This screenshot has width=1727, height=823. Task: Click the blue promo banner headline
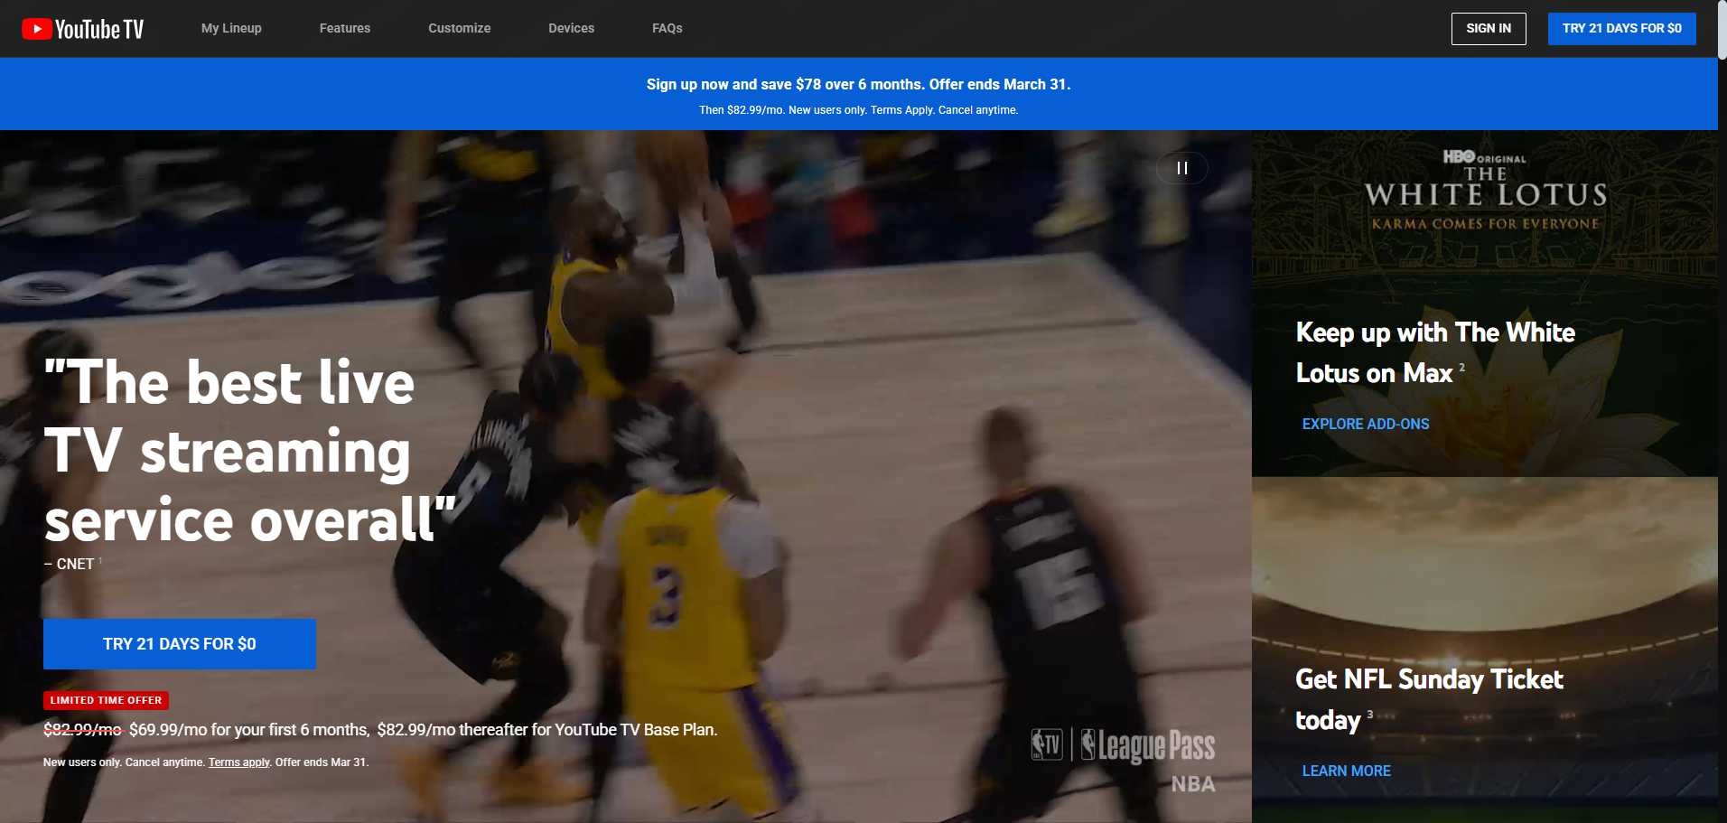coord(858,84)
